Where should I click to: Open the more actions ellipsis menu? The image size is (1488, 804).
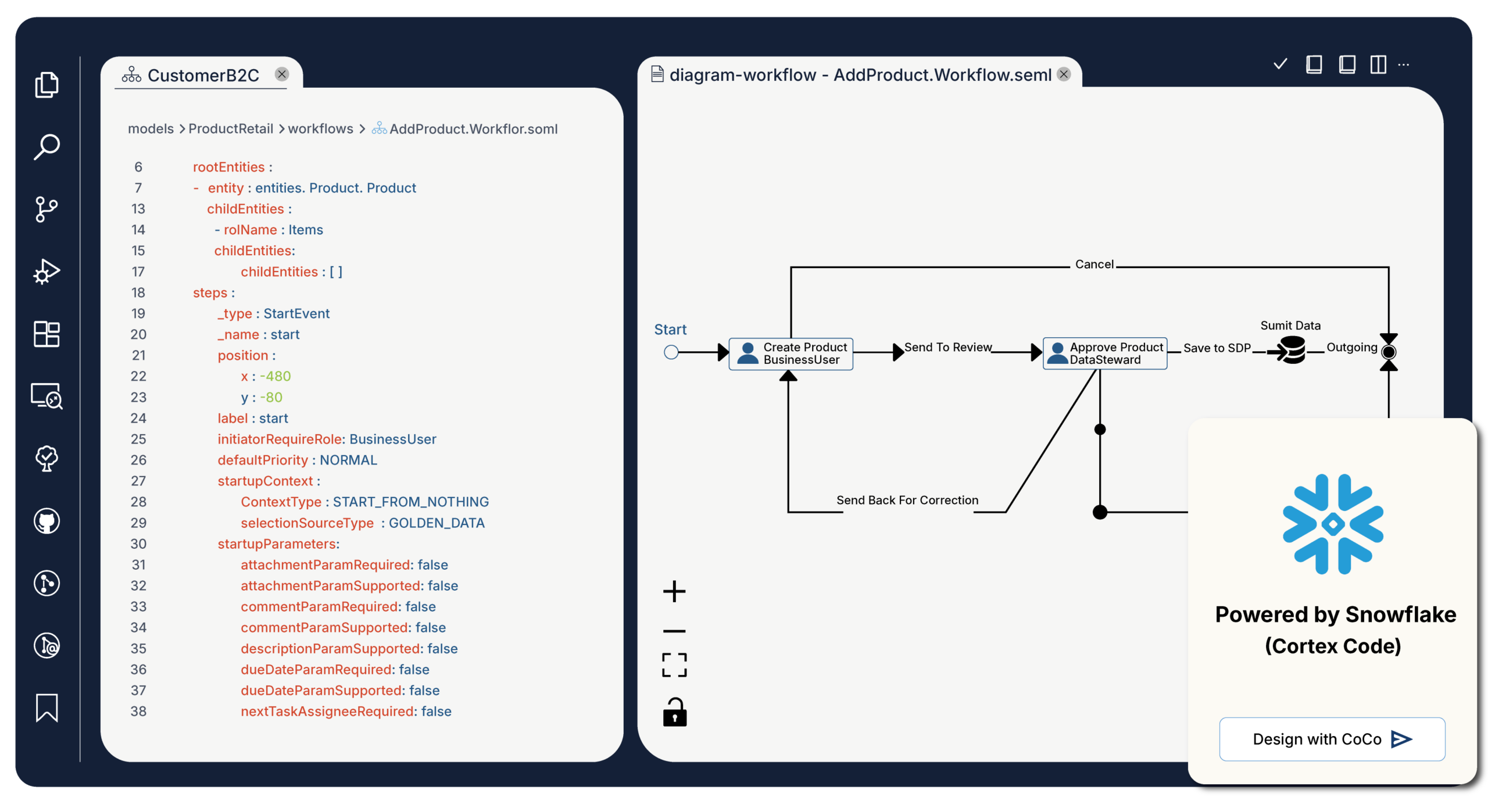1404,65
